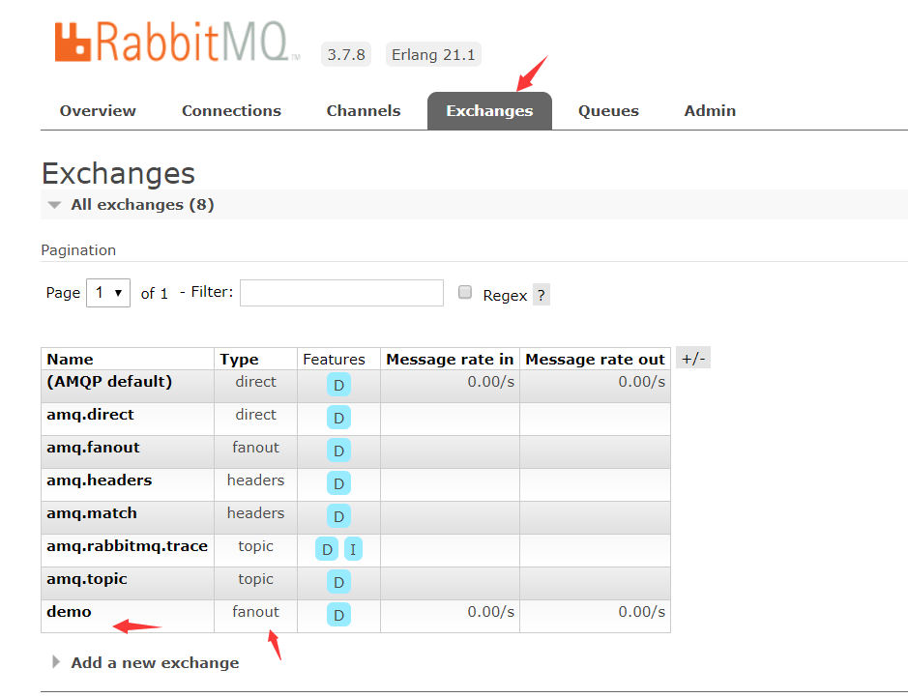This screenshot has width=908, height=698.
Task: Open the (AMQP default) exchange
Action: coord(109,382)
